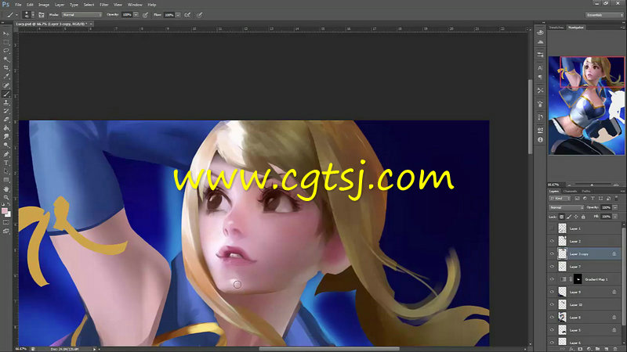This screenshot has height=352, width=627.
Task: Filter layers by type layers icon
Action: (593, 199)
